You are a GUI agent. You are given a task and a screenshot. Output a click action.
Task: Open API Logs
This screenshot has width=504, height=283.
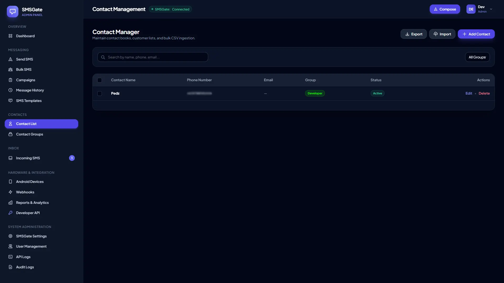pyautogui.click(x=41, y=257)
